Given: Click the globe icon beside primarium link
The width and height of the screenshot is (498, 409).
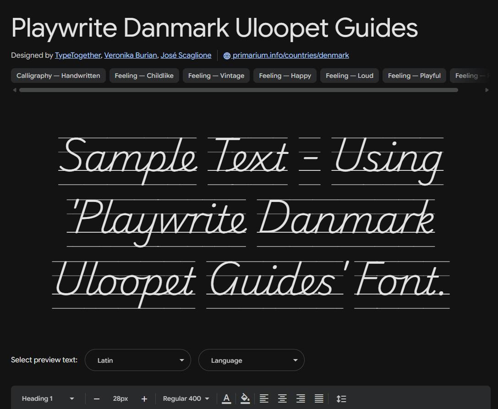Looking at the screenshot, I should (227, 55).
